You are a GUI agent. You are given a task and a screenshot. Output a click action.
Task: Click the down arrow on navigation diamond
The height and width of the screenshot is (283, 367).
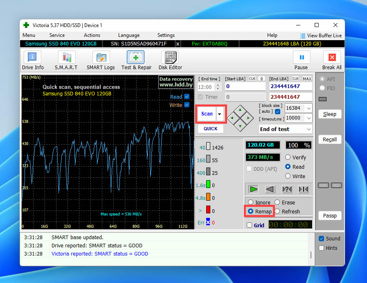(x=240, y=126)
